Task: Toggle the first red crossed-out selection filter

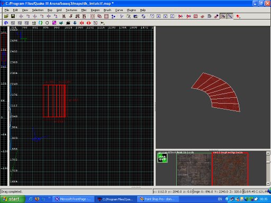Action: point(180,16)
